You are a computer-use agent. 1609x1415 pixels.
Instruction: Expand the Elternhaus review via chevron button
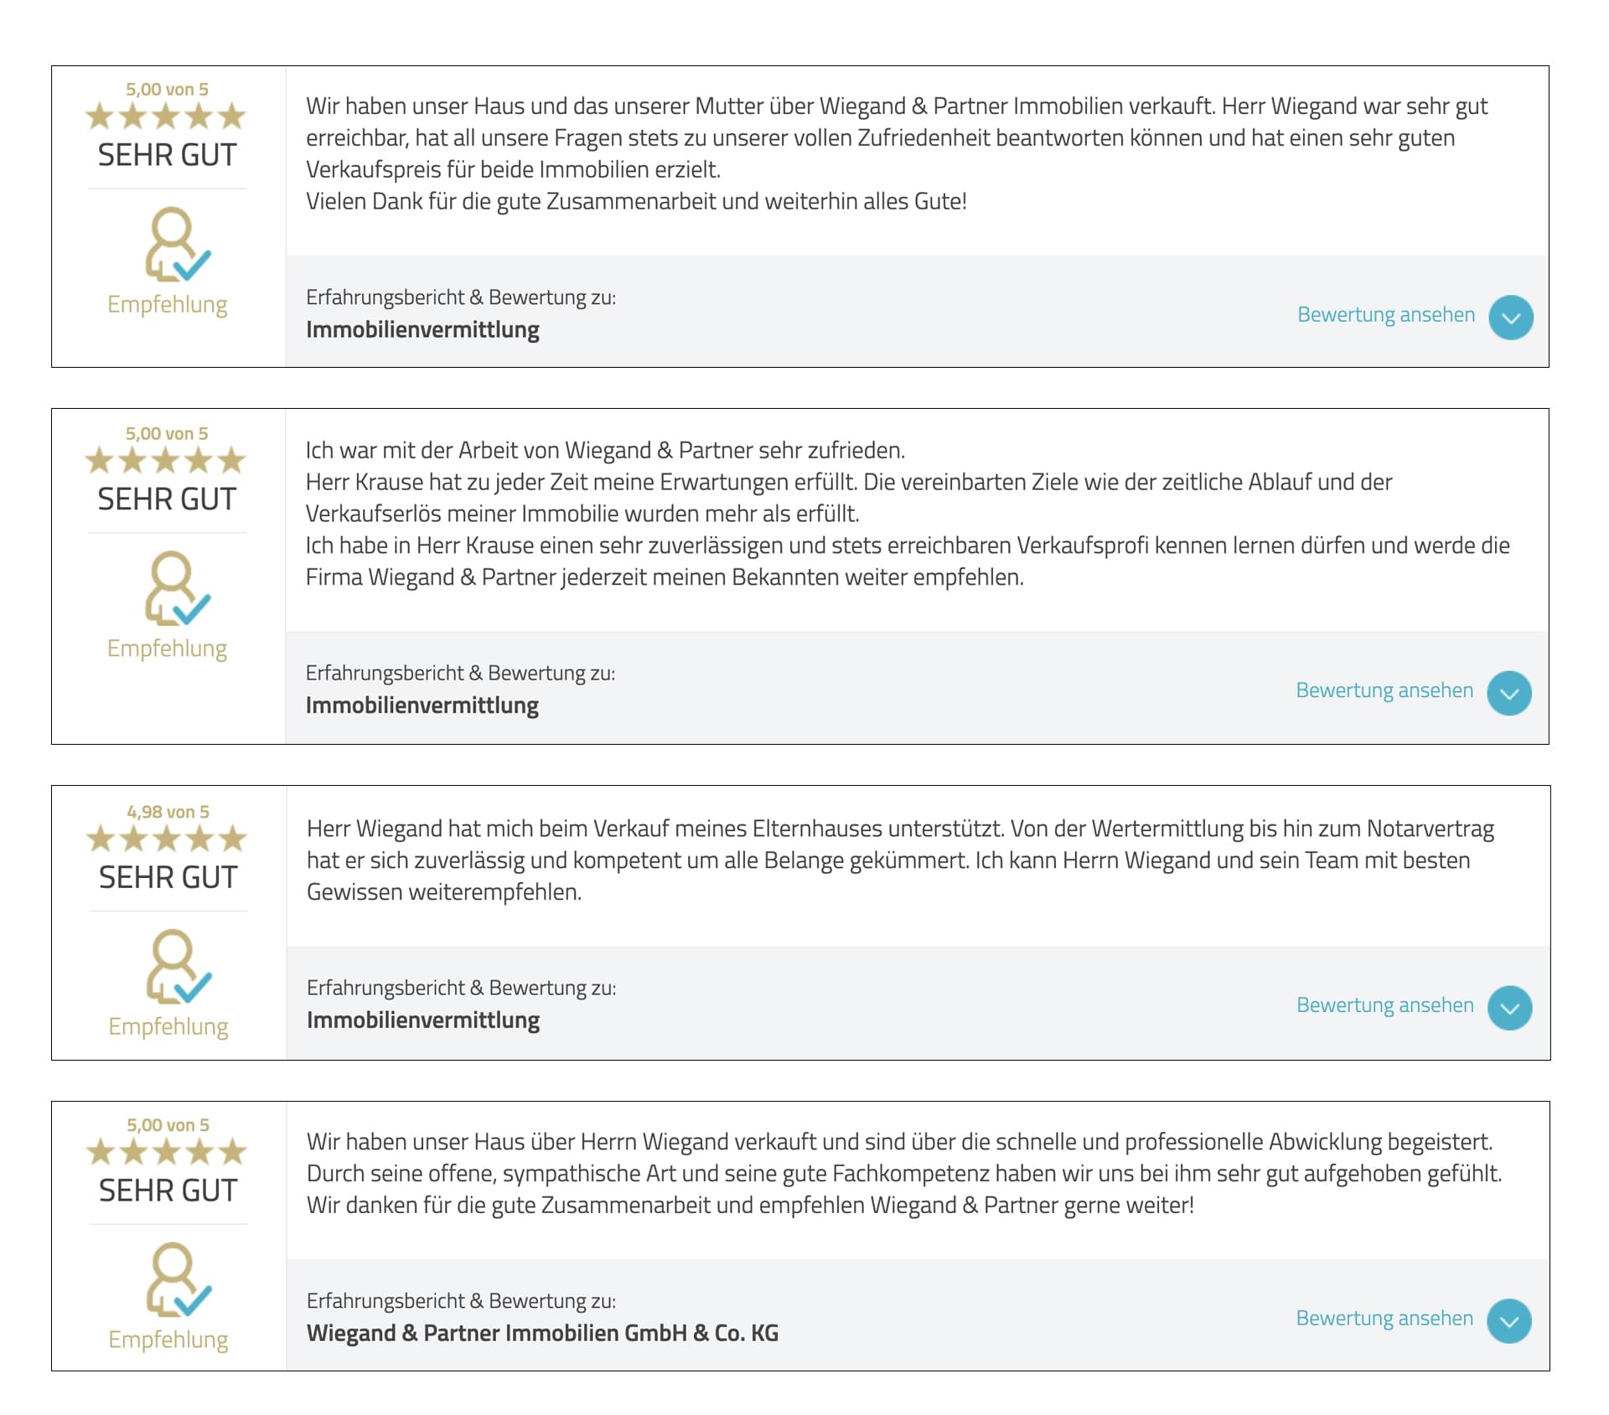pos(1509,1008)
